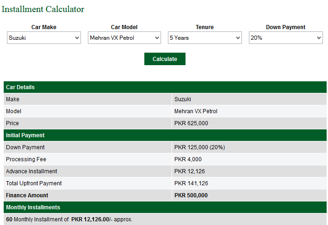The width and height of the screenshot is (328, 225).
Task: Select the PKR 125,000 (20%) value
Action: pyautogui.click(x=199, y=147)
